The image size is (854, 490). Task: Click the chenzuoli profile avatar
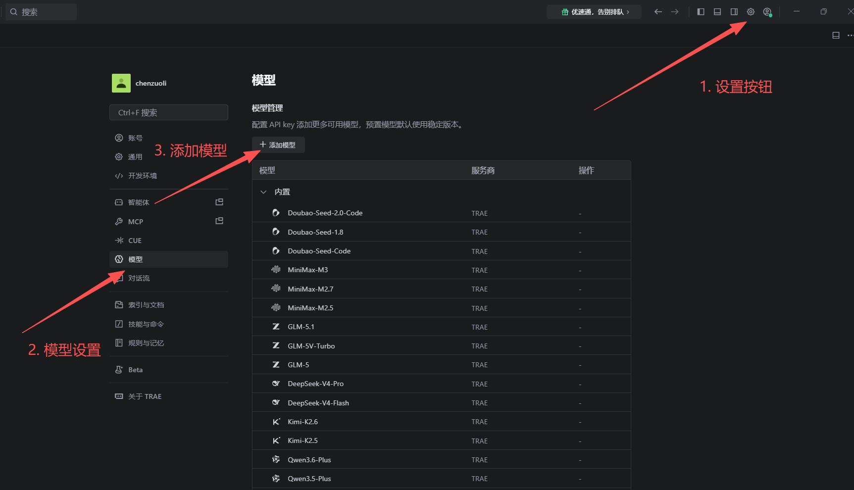(x=121, y=83)
